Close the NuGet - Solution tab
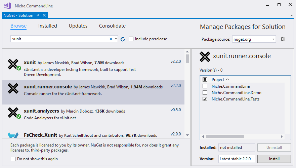This screenshot has width=296, height=168. click(x=44, y=15)
